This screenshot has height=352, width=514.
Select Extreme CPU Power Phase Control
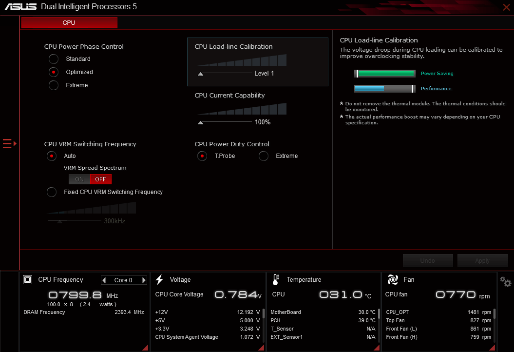click(x=54, y=85)
